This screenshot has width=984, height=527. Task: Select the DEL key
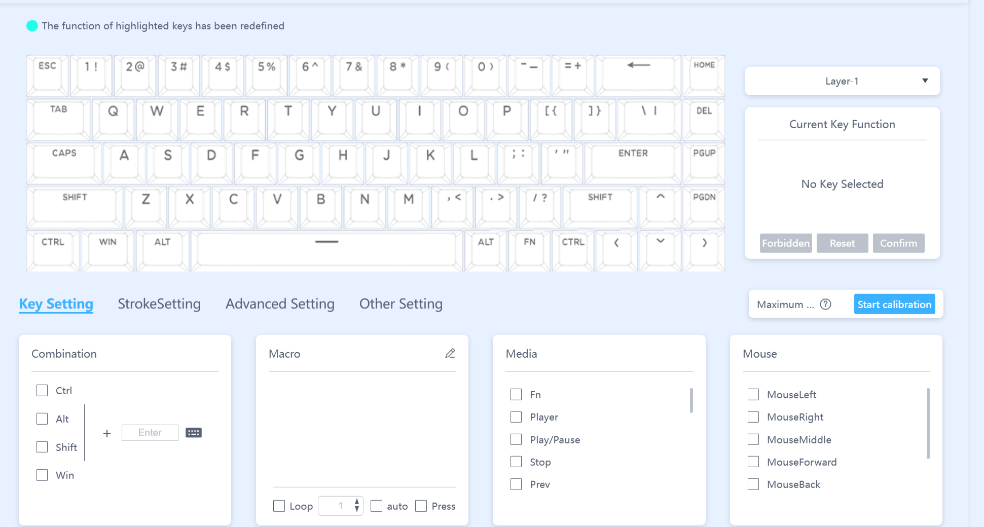click(x=704, y=120)
